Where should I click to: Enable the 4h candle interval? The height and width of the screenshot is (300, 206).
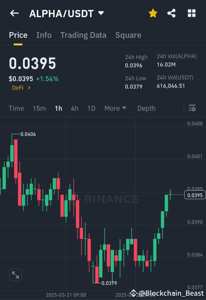[75, 108]
